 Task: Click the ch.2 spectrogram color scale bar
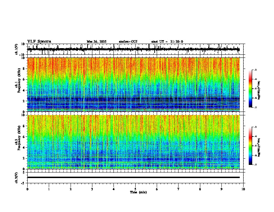point(250,146)
